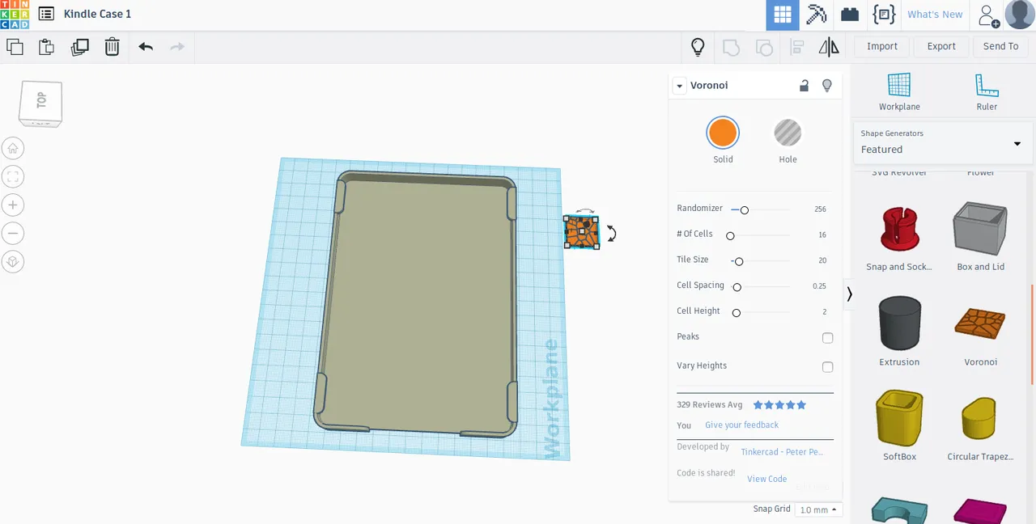Screen dimensions: 1036x524
Task: Collapse shapes panel with side chevron
Action: click(x=849, y=294)
